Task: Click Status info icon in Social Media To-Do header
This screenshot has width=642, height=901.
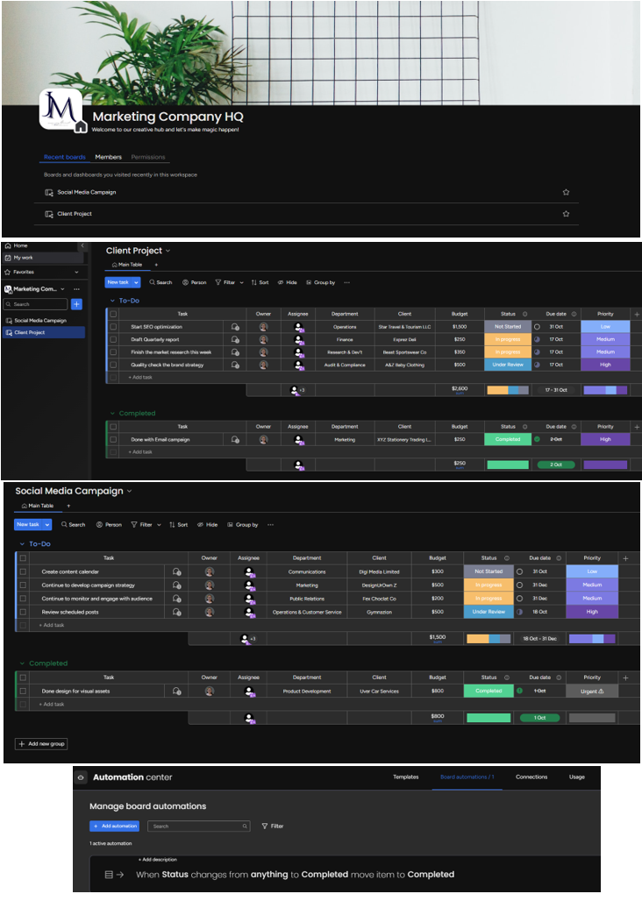Action: pos(507,558)
